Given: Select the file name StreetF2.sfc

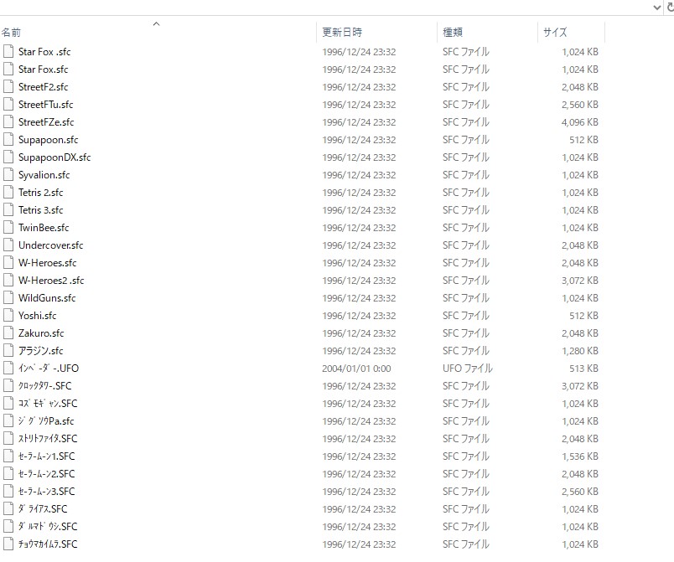Looking at the screenshot, I should [43, 87].
